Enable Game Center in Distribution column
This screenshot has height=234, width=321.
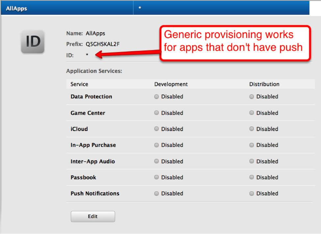pos(251,113)
